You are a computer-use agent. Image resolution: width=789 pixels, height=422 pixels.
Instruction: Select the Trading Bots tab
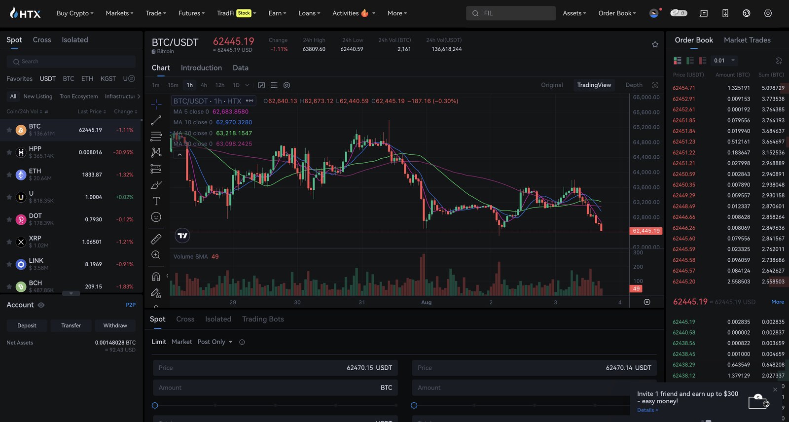point(263,319)
